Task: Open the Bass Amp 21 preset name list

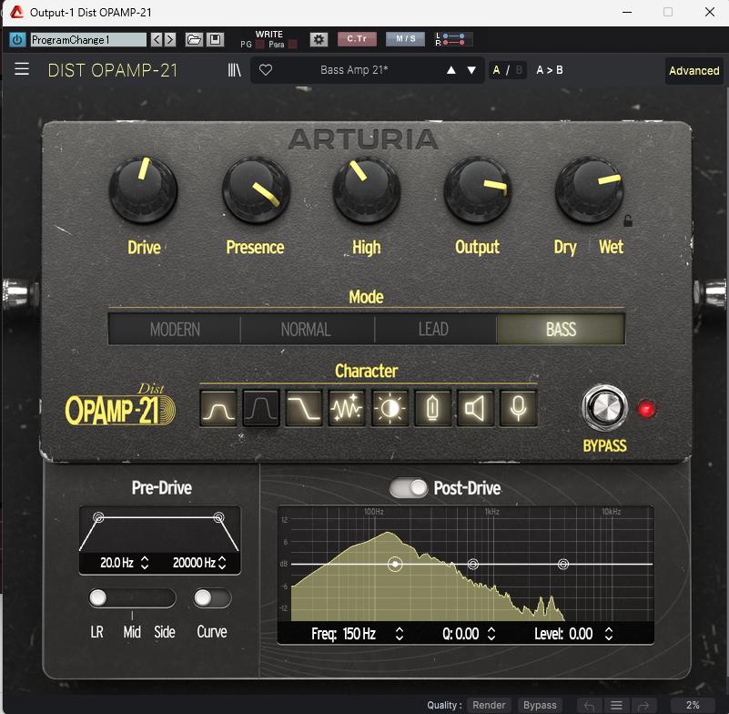Action: tap(354, 70)
